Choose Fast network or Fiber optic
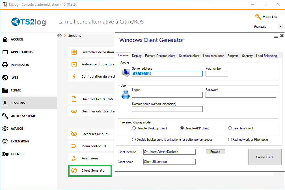The image size is (285, 190). (230, 140)
